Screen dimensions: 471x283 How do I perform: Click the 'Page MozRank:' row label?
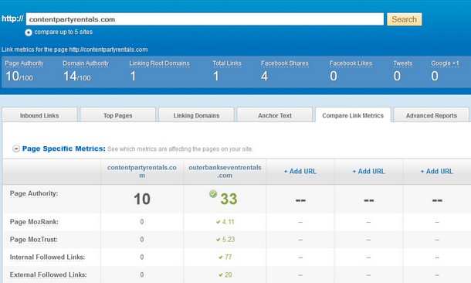[x=34, y=222]
